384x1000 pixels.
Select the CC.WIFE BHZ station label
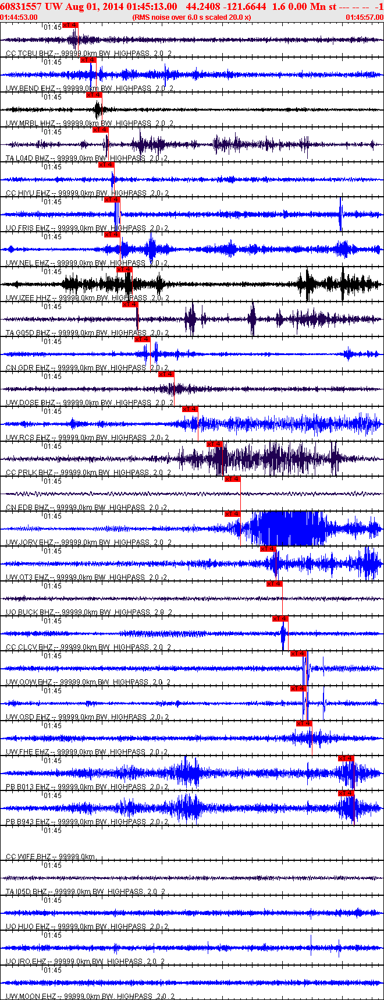pyautogui.click(x=29, y=857)
